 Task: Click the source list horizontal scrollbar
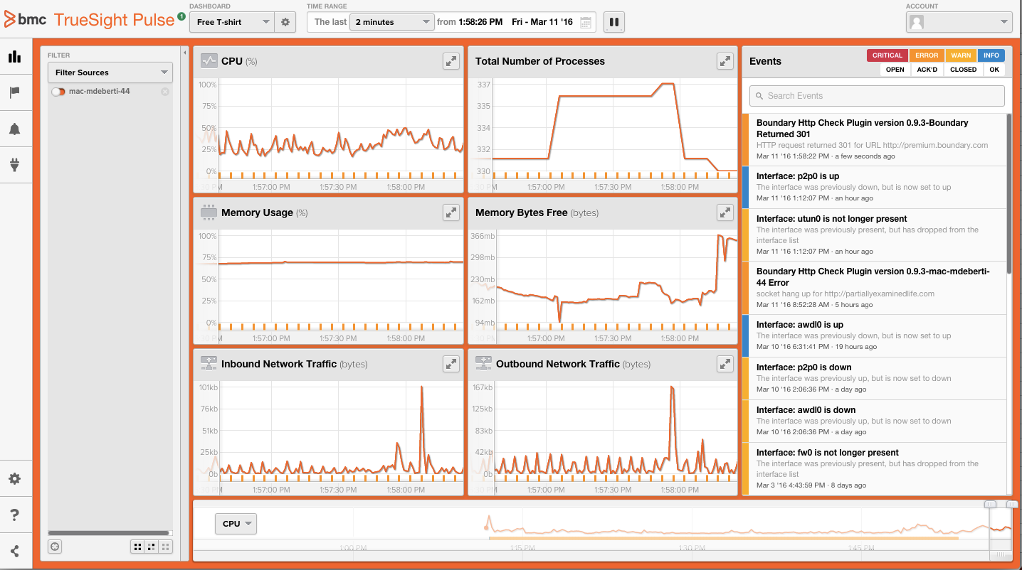[x=108, y=533]
